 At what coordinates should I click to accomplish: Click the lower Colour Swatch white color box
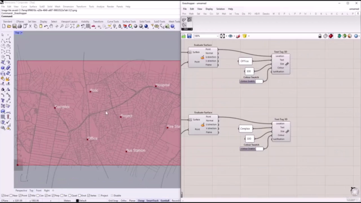point(259,149)
